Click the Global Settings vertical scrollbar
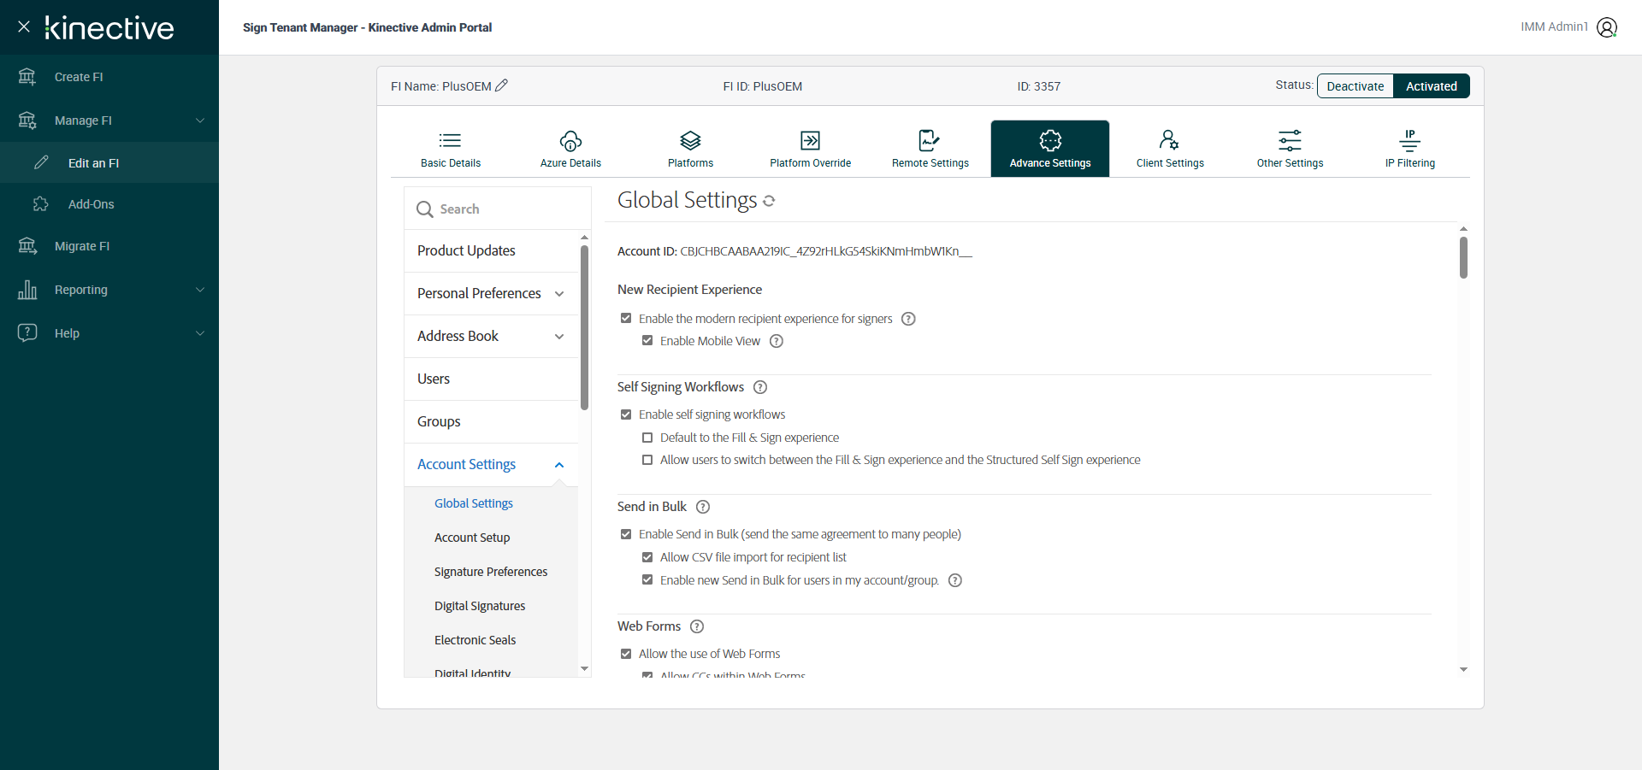This screenshot has width=1642, height=770. tap(1463, 257)
